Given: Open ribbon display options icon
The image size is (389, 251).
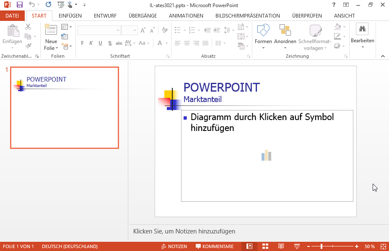Looking at the screenshot, I should point(346,5).
